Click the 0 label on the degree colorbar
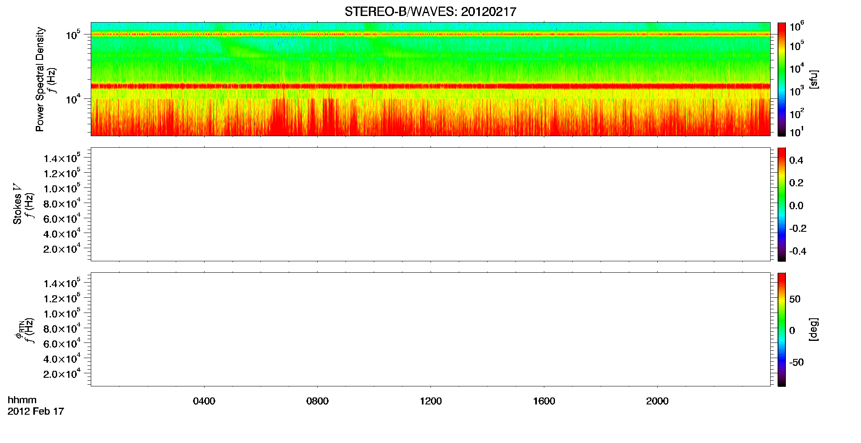This screenshot has height=443, width=861. coord(792,331)
